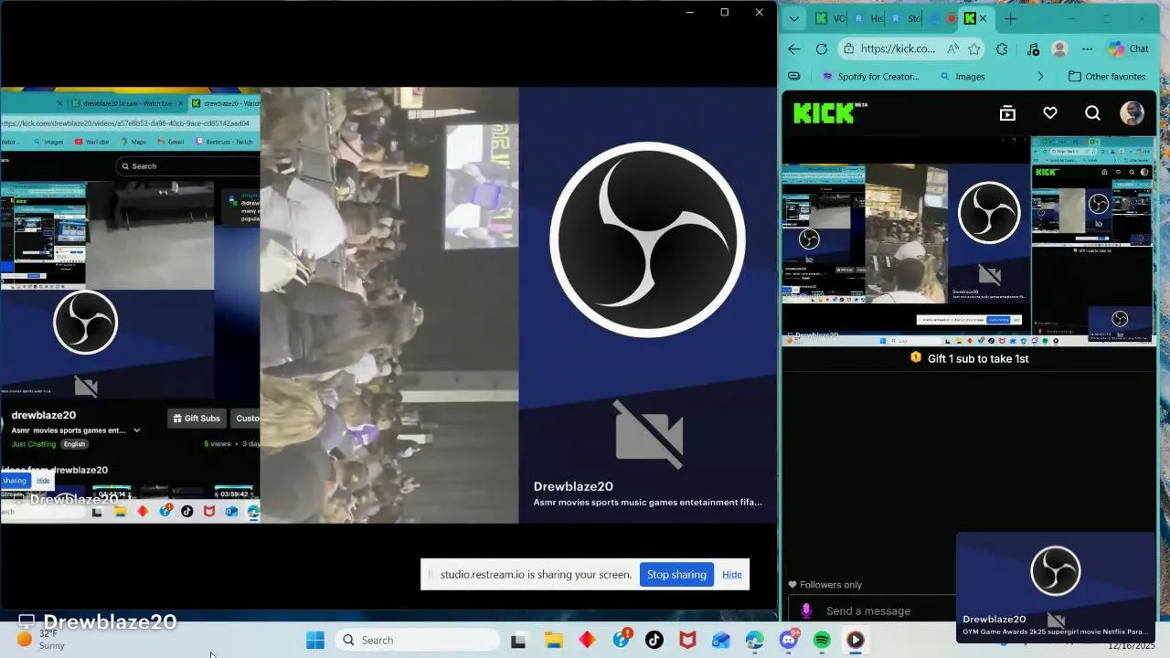Open the Edge tab actions dropdown
This screenshot has height=658, width=1170.
(793, 18)
